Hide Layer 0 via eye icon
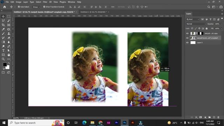The height and width of the screenshot is (126, 224). coord(187,43)
